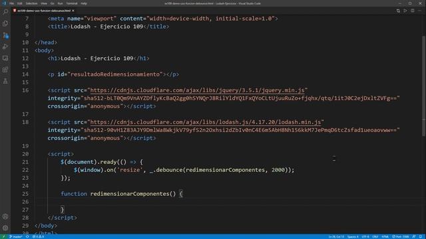Click the remote window indicator in status bar
The width and height of the screenshot is (426, 239).
pos(3,236)
